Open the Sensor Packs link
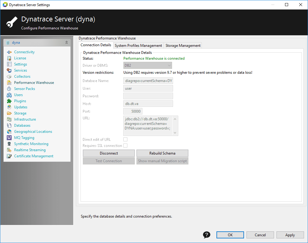308x243 pixels. (x=24, y=89)
